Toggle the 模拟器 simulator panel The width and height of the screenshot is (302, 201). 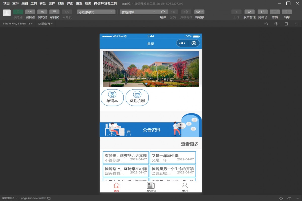point(18,12)
